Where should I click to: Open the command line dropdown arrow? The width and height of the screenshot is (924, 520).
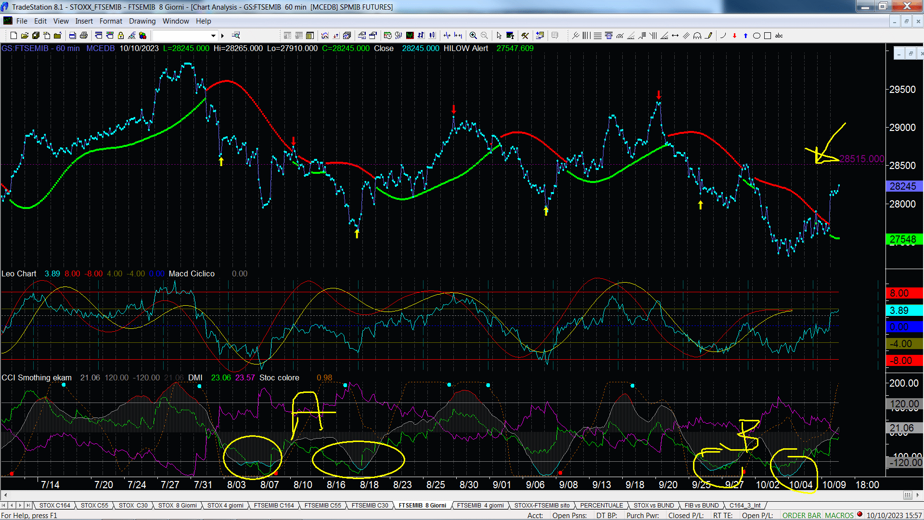click(x=213, y=36)
